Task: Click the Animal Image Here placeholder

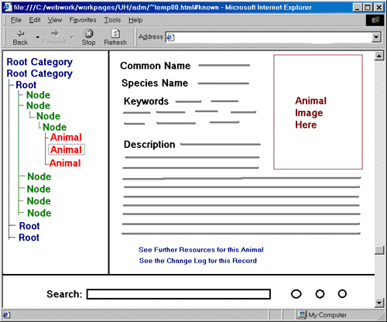Action: coord(318,112)
